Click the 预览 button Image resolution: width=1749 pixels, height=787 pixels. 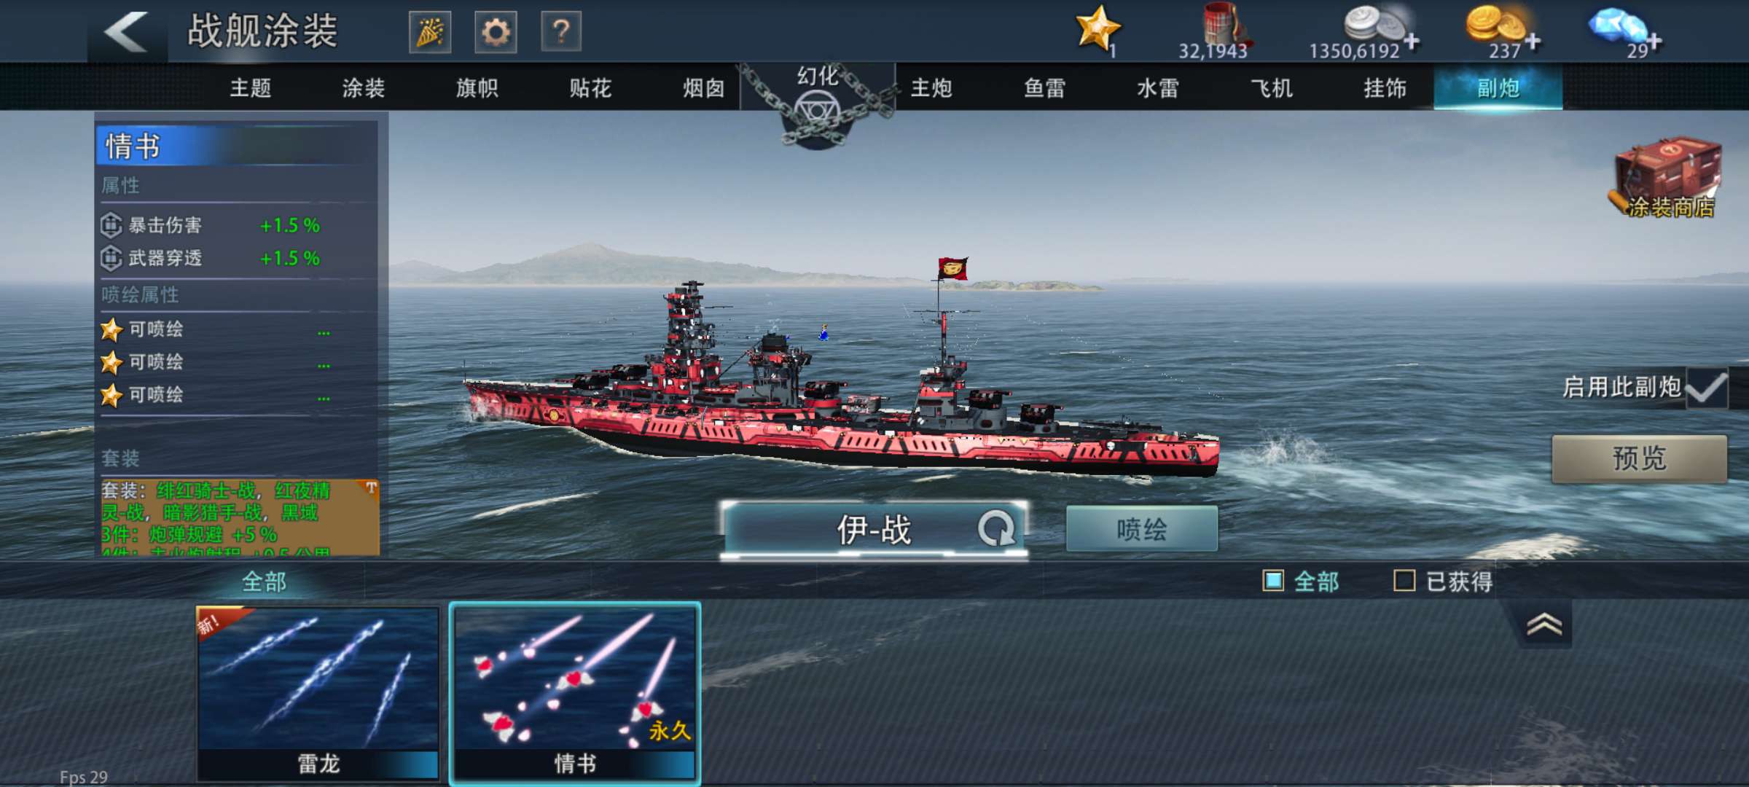[1639, 458]
